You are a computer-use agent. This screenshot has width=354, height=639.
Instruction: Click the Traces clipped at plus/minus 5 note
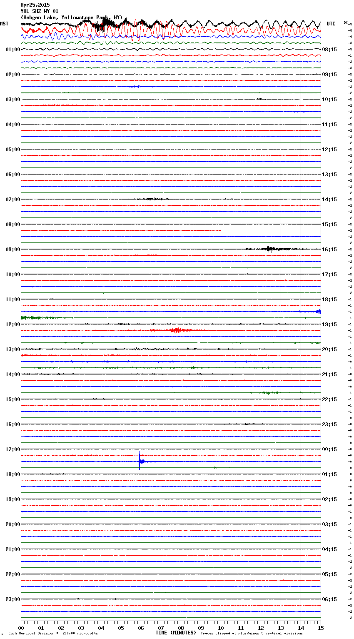(252, 633)
